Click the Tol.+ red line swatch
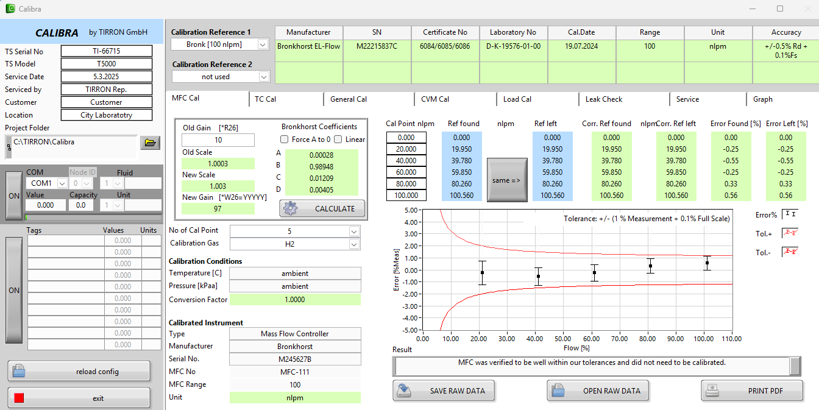This screenshot has height=410, width=819. coord(790,233)
